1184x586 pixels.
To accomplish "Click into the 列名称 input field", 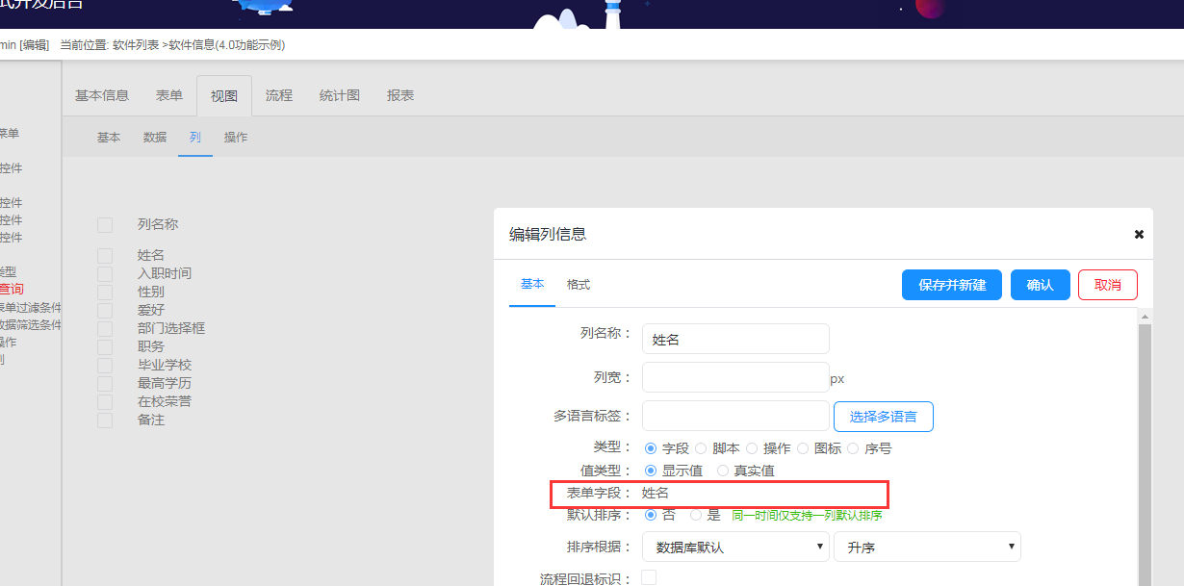I will 735,339.
